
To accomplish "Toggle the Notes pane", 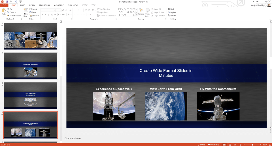I will pos(201,145).
